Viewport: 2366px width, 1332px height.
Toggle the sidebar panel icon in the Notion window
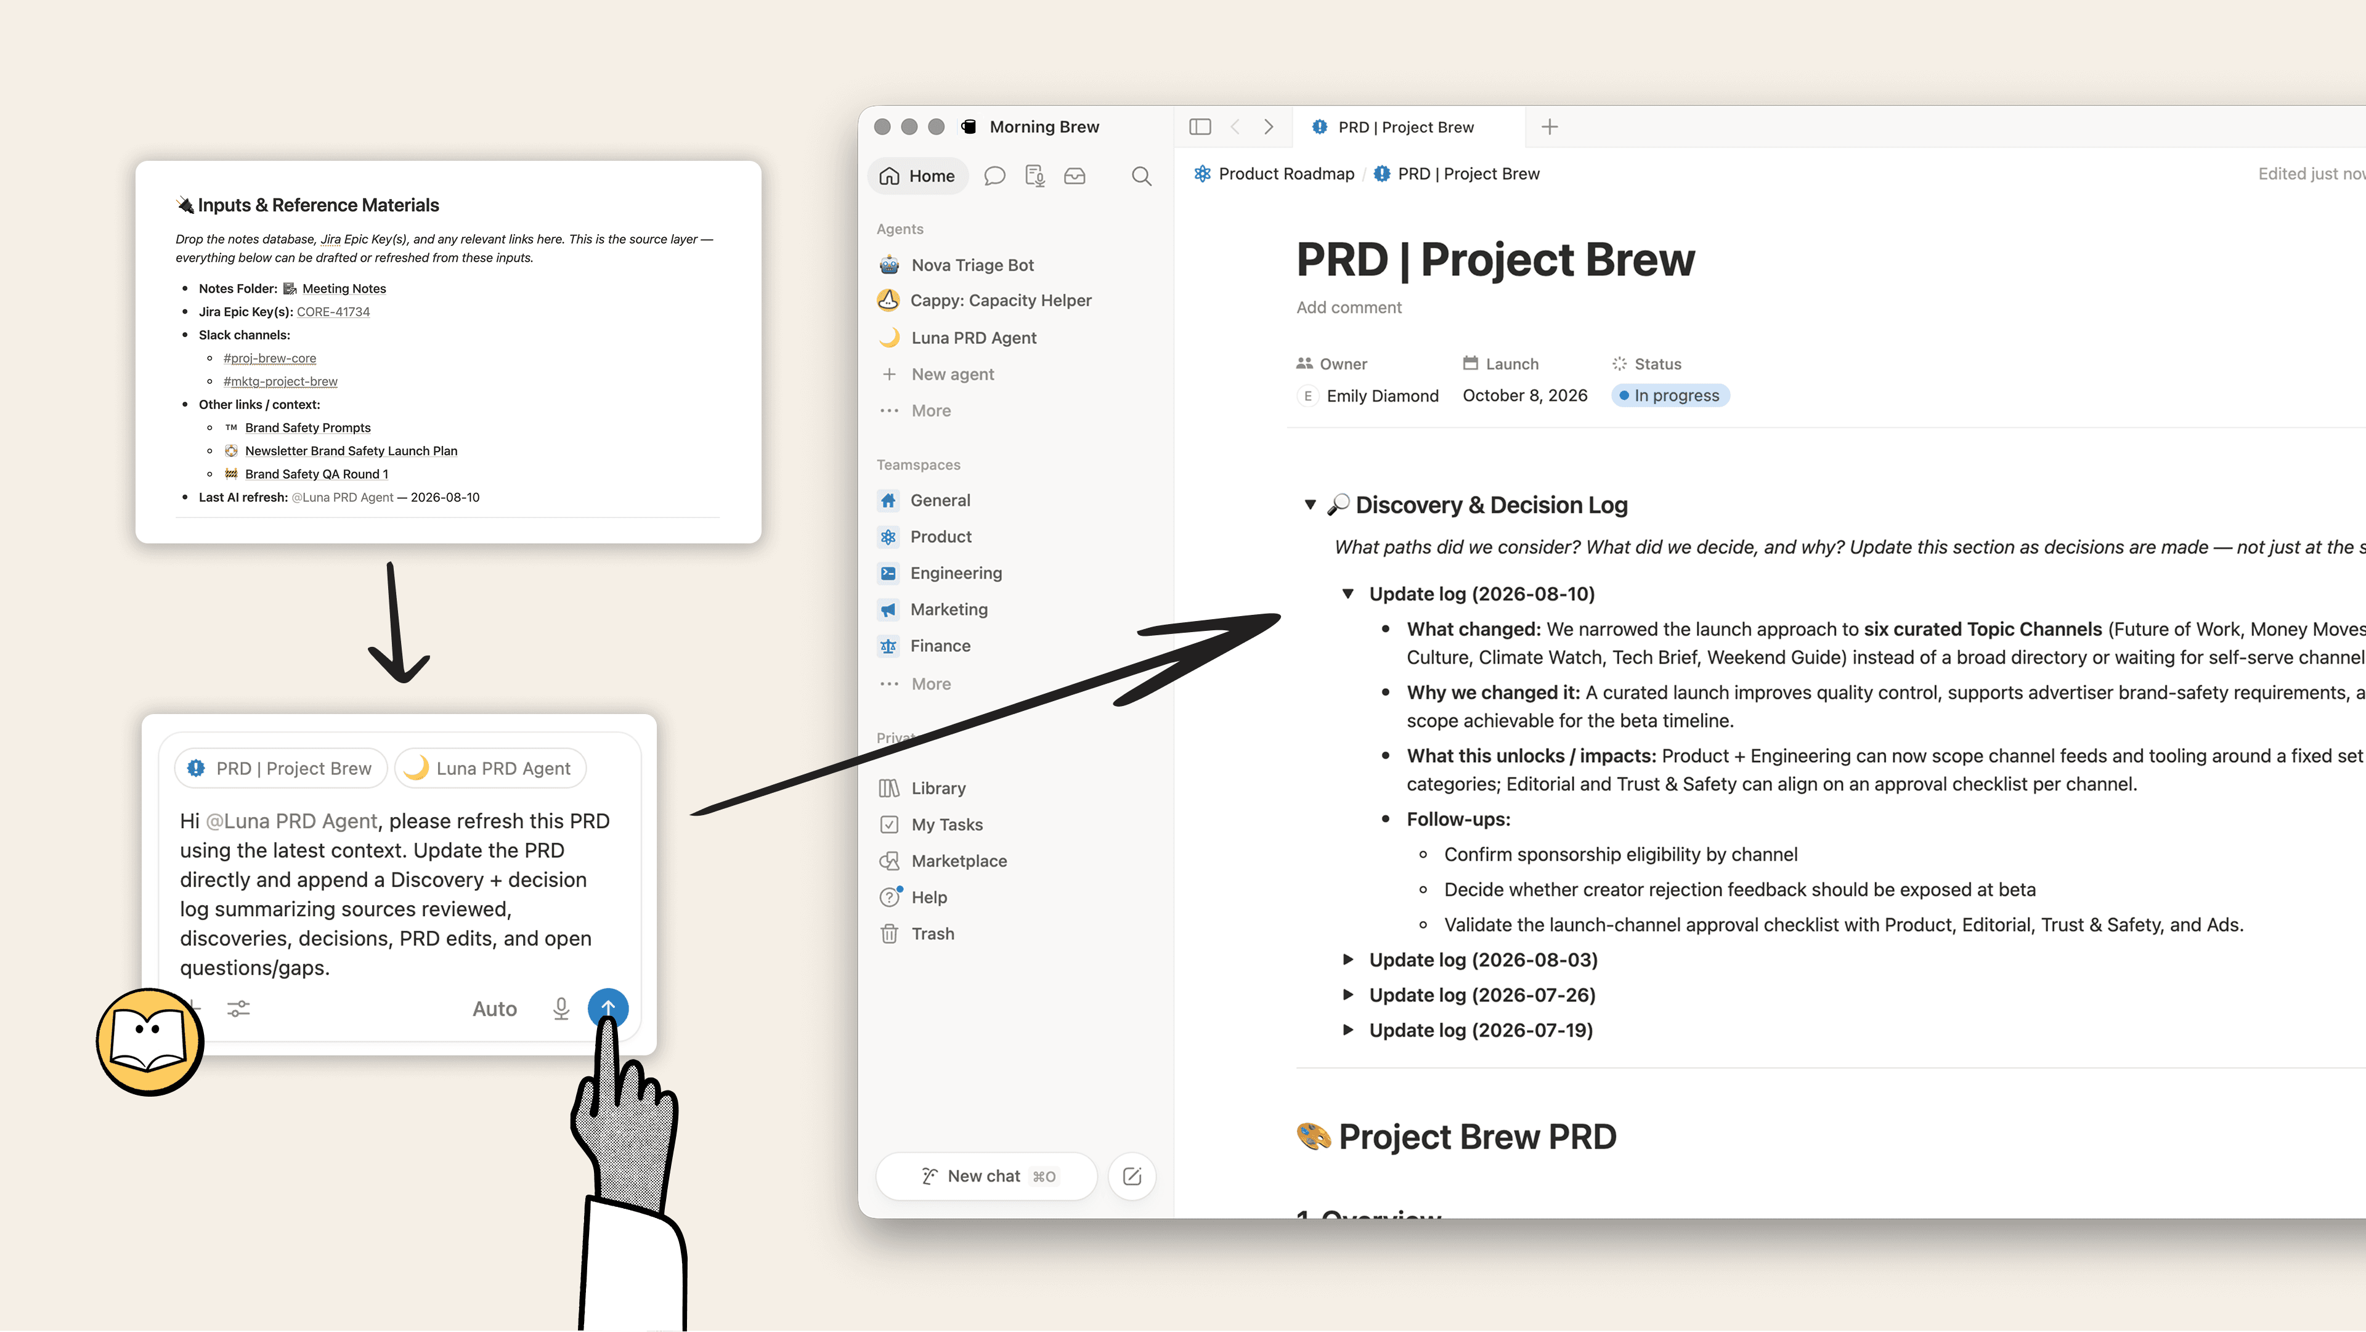[1200, 127]
